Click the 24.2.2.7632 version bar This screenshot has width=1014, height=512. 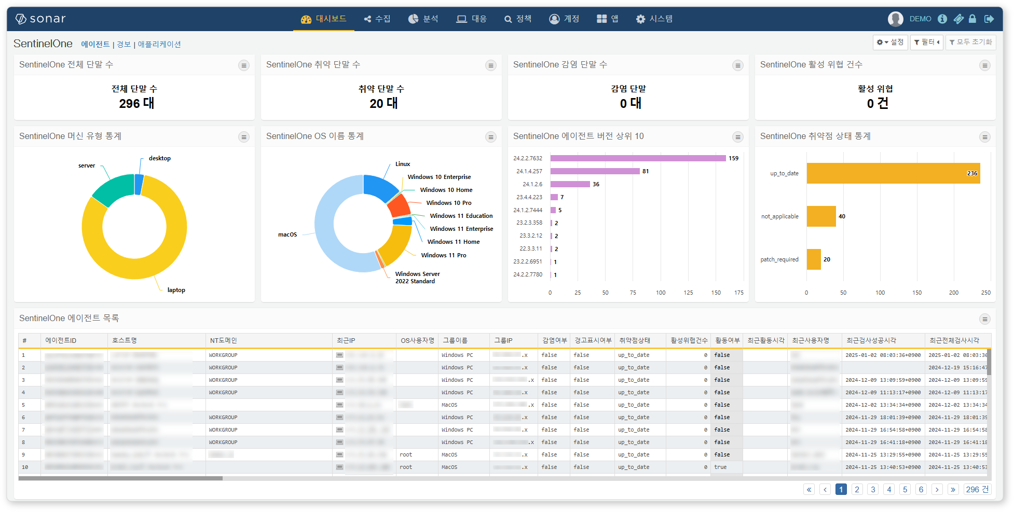[638, 158]
